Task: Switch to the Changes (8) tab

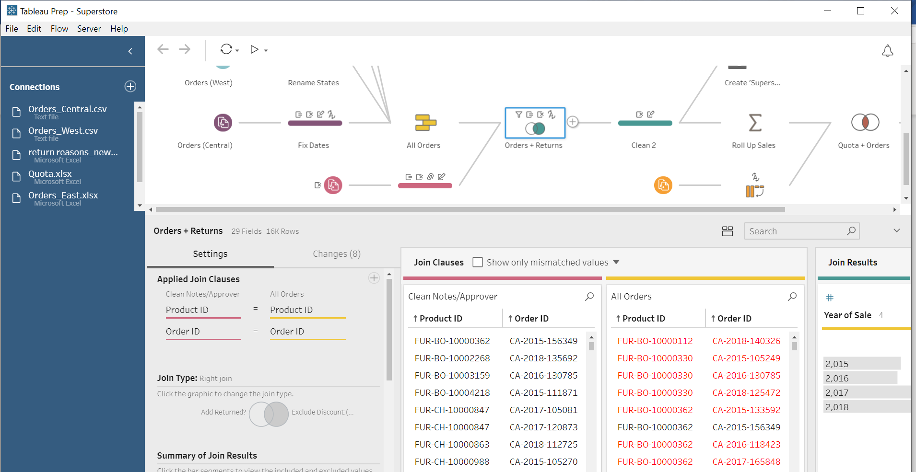Action: coord(336,254)
